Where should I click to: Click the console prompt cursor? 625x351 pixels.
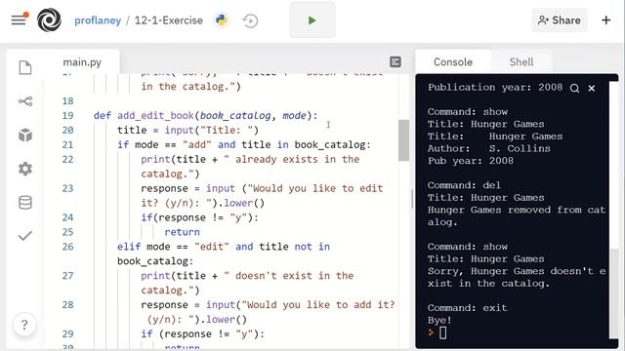pos(442,332)
